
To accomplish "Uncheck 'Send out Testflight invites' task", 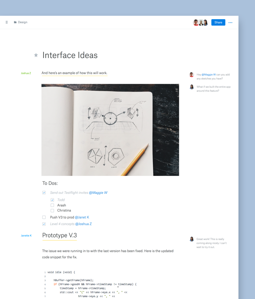I will (44, 192).
